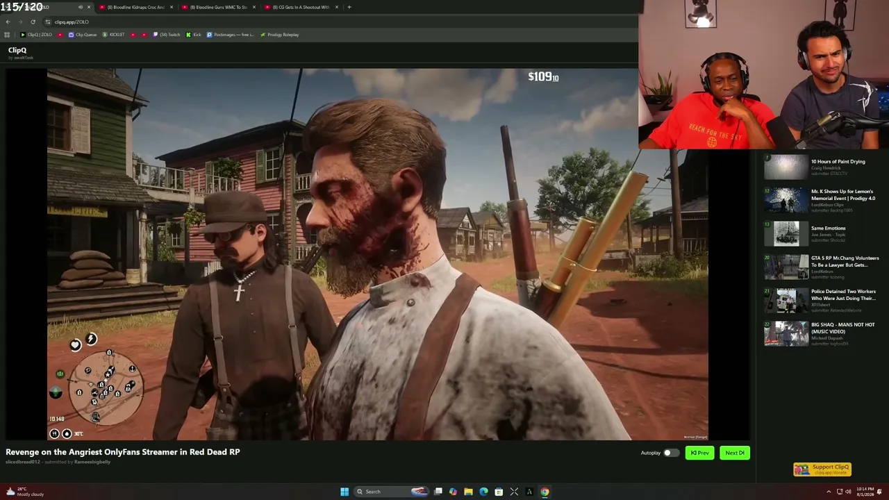Image resolution: width=889 pixels, height=500 pixels.
Task: Open the Kick bookmark
Action: [x=194, y=35]
